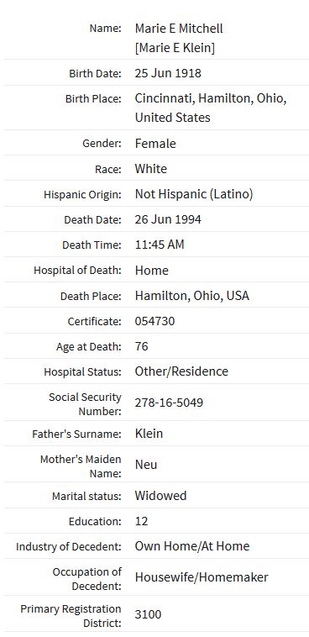Click the Gender value Female

click(x=155, y=144)
